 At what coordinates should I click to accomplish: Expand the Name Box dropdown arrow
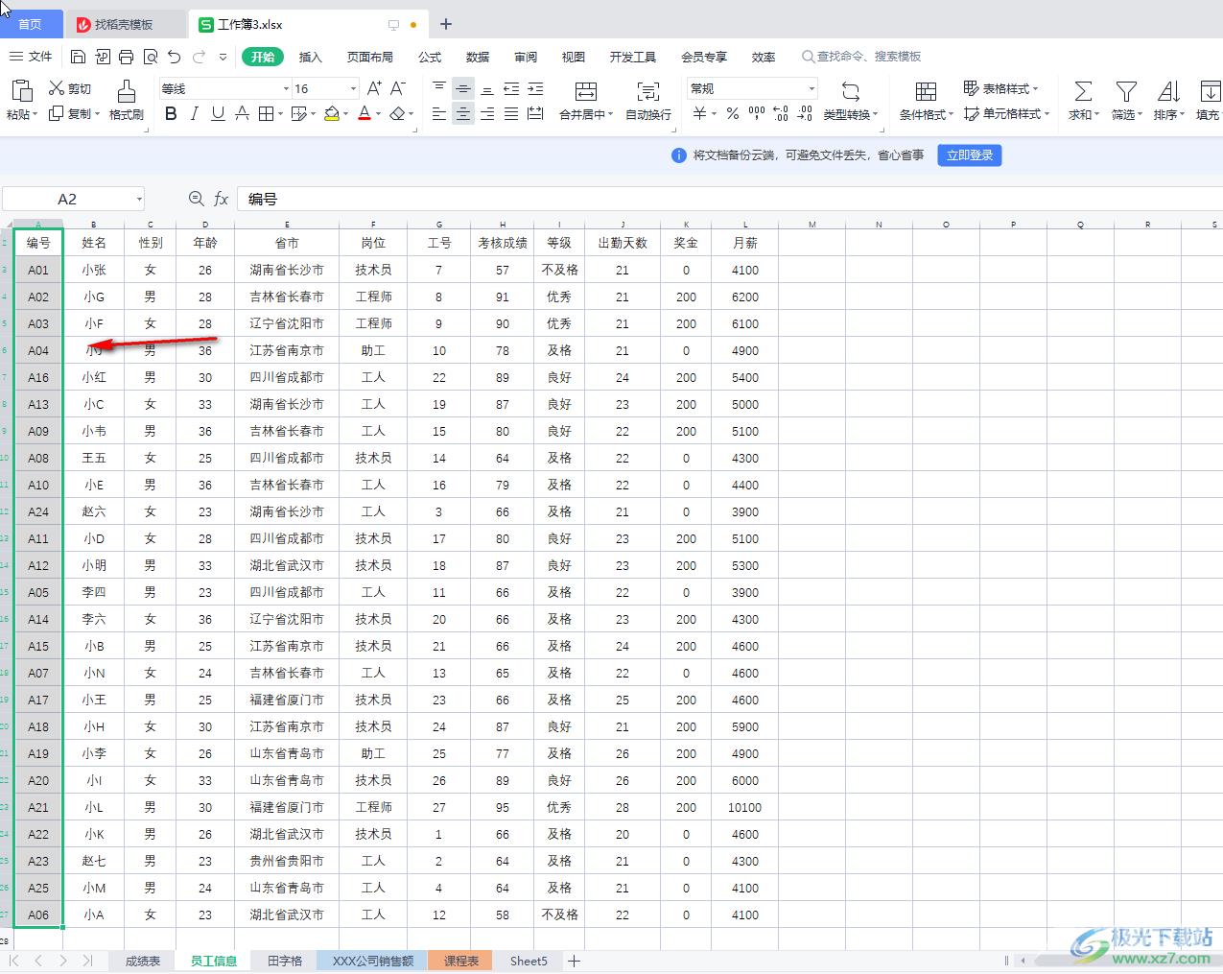(139, 200)
